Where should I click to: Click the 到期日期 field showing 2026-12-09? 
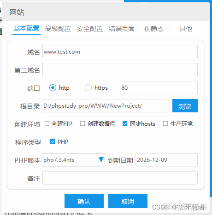pyautogui.click(x=166, y=160)
